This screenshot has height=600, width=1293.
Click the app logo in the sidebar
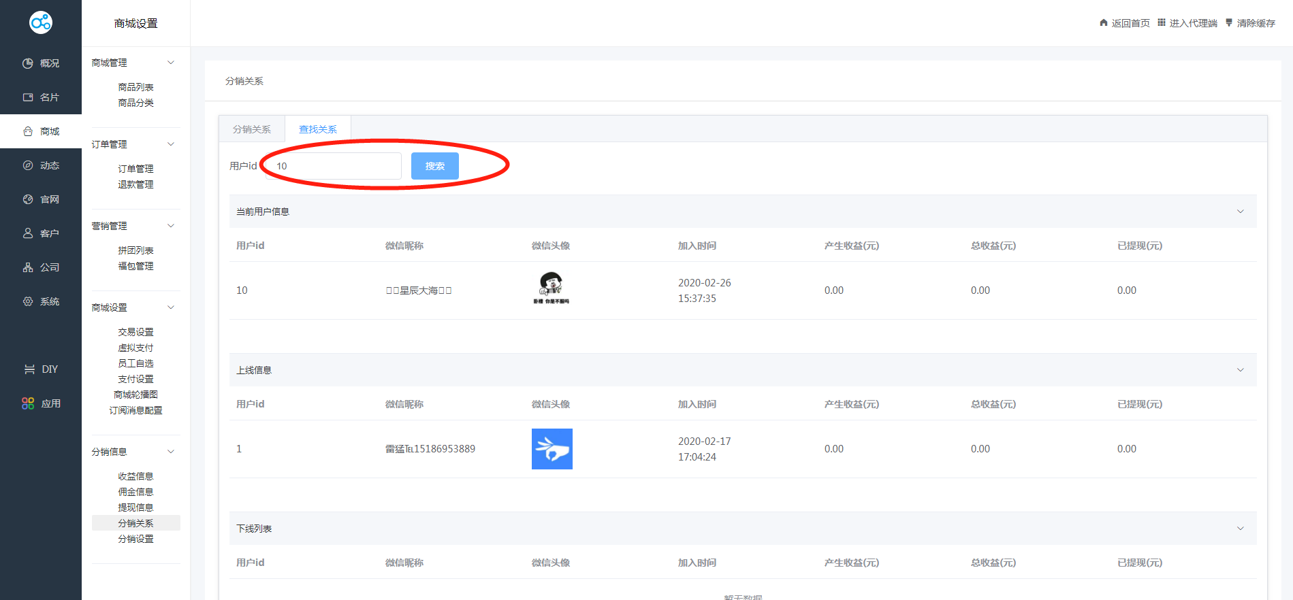[41, 22]
